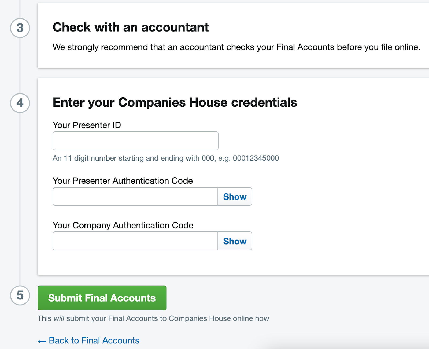This screenshot has height=349, width=429.
Task: Click the submission warning text below Submit
Action: click(153, 318)
